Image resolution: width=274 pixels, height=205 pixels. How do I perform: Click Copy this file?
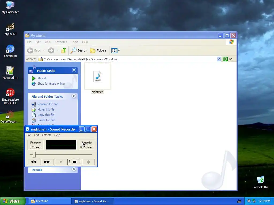pyautogui.click(x=46, y=115)
